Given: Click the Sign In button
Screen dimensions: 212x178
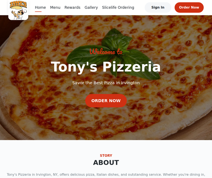Looking at the screenshot, I should (158, 7).
